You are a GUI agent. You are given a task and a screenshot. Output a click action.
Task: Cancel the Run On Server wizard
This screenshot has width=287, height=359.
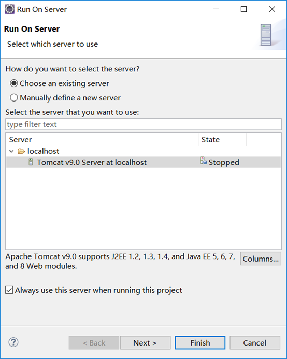(x=255, y=343)
